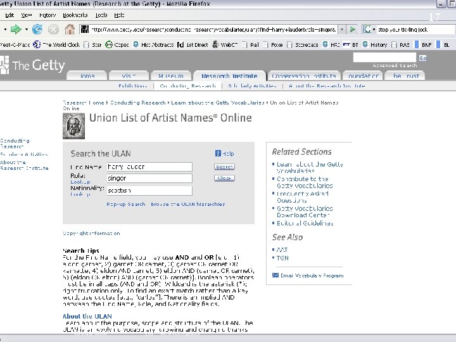Open the Hist Abstracts bookmark
The width and height of the screenshot is (456, 342).
[153, 45]
